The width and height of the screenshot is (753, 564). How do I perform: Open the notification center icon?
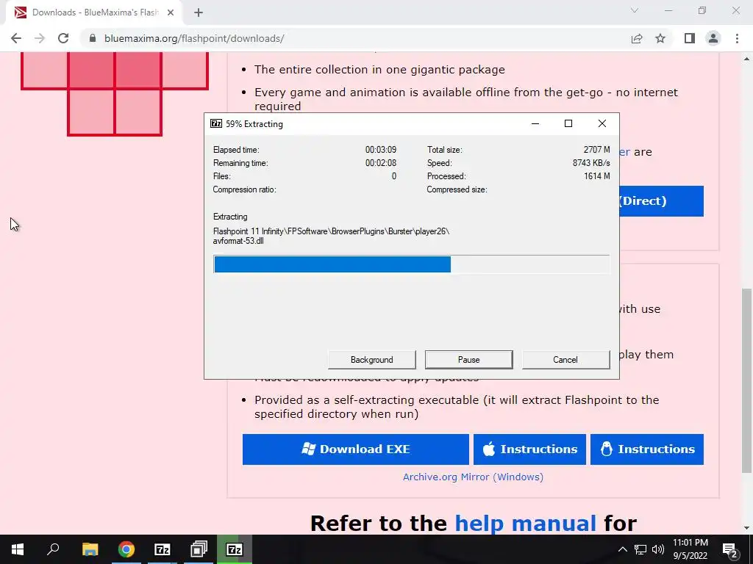pyautogui.click(x=730, y=549)
